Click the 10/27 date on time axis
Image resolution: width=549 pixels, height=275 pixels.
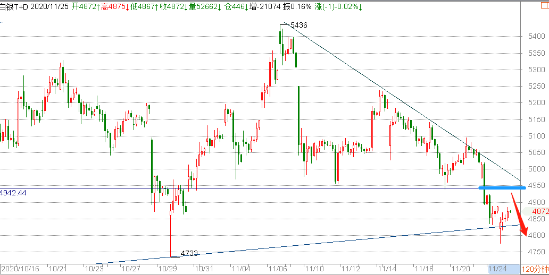(130, 269)
